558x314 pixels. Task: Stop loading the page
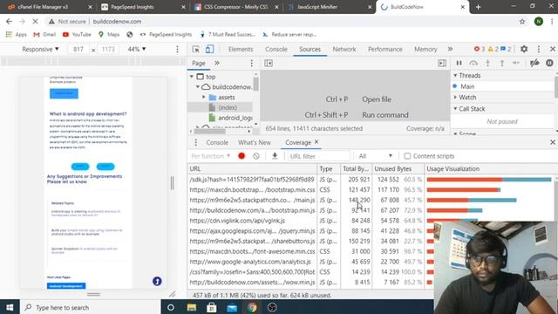pos(35,21)
